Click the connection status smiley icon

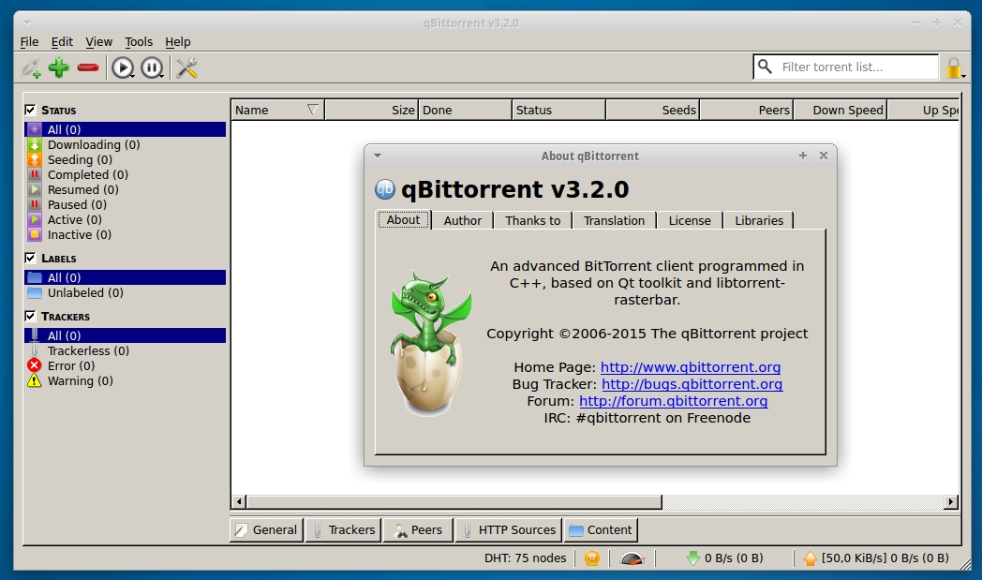pos(591,558)
